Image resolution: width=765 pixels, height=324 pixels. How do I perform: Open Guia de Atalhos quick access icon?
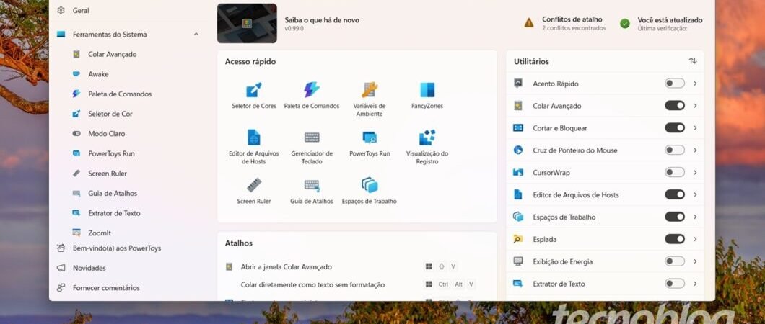point(312,185)
